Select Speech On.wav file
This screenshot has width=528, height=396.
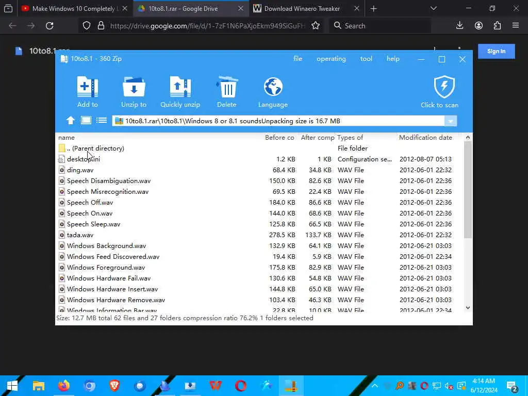coord(259,213)
